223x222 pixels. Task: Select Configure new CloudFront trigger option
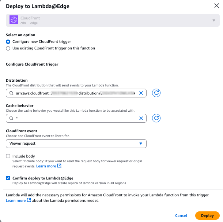coord(8,42)
